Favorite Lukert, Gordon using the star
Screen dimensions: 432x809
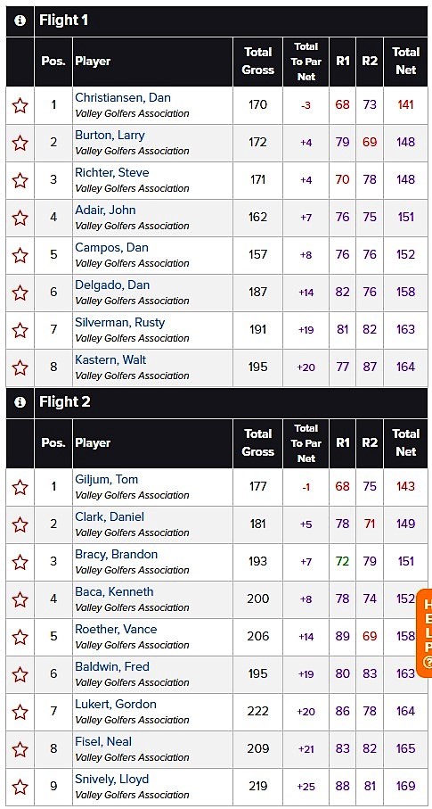tap(20, 712)
